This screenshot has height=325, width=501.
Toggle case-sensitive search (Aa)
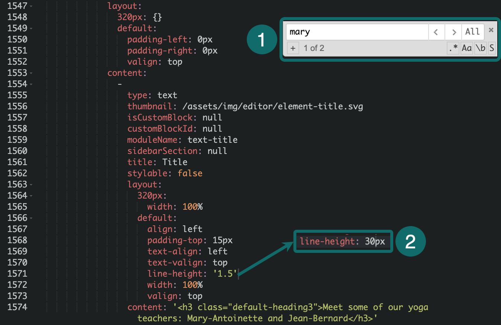click(x=466, y=48)
